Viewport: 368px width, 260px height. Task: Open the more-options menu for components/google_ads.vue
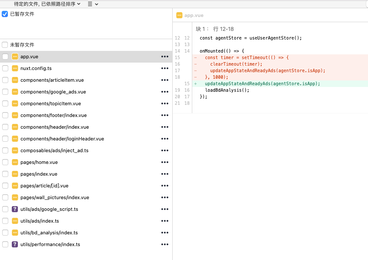165,92
